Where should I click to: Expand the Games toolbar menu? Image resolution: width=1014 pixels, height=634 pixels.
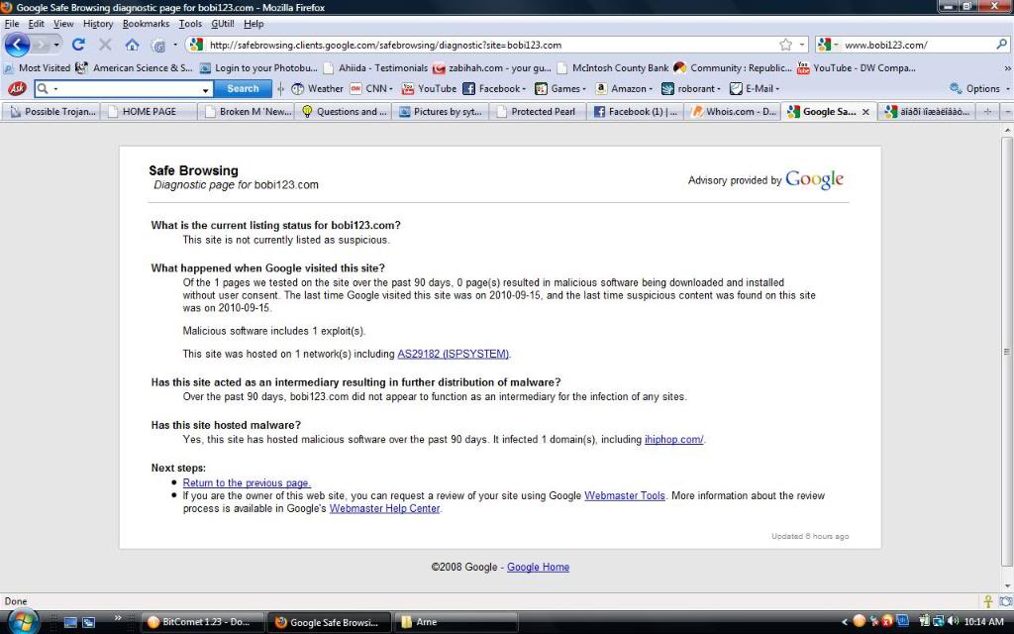click(x=560, y=88)
